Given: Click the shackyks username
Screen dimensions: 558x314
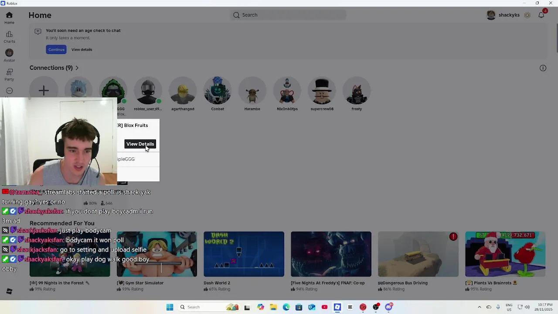Looking at the screenshot, I should (x=509, y=15).
